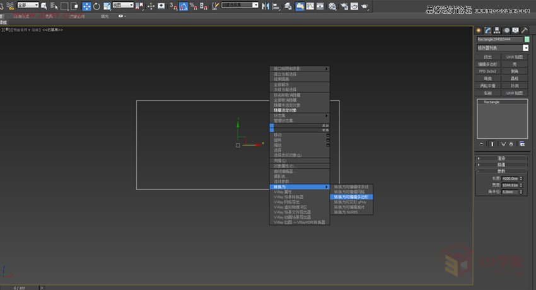The height and width of the screenshot is (290, 536).
Task: Collapse the Parameters rollout
Action: 503,170
